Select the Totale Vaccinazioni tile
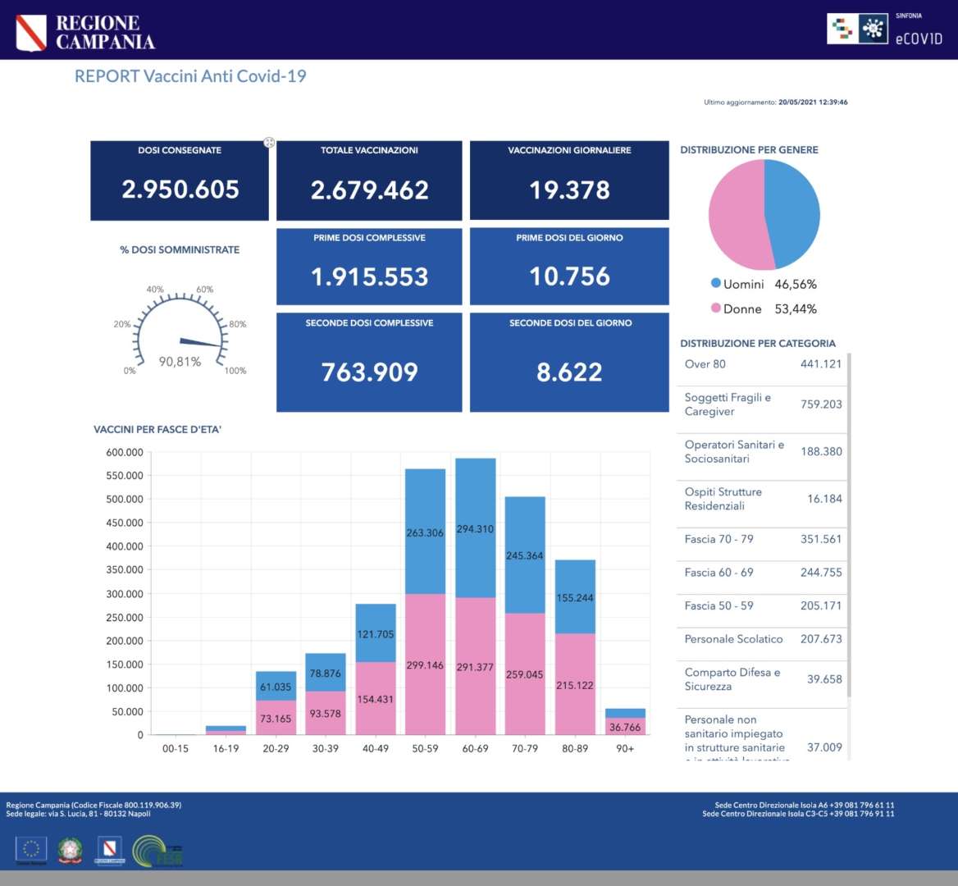This screenshot has height=886, width=958. pyautogui.click(x=369, y=180)
